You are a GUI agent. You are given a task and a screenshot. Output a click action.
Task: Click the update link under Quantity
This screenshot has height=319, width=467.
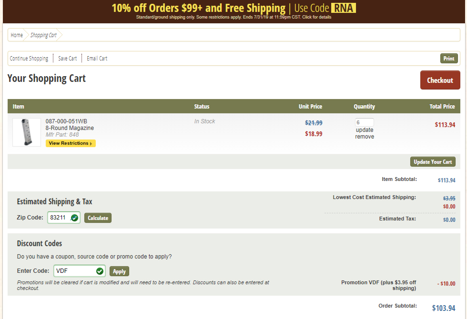pos(365,130)
